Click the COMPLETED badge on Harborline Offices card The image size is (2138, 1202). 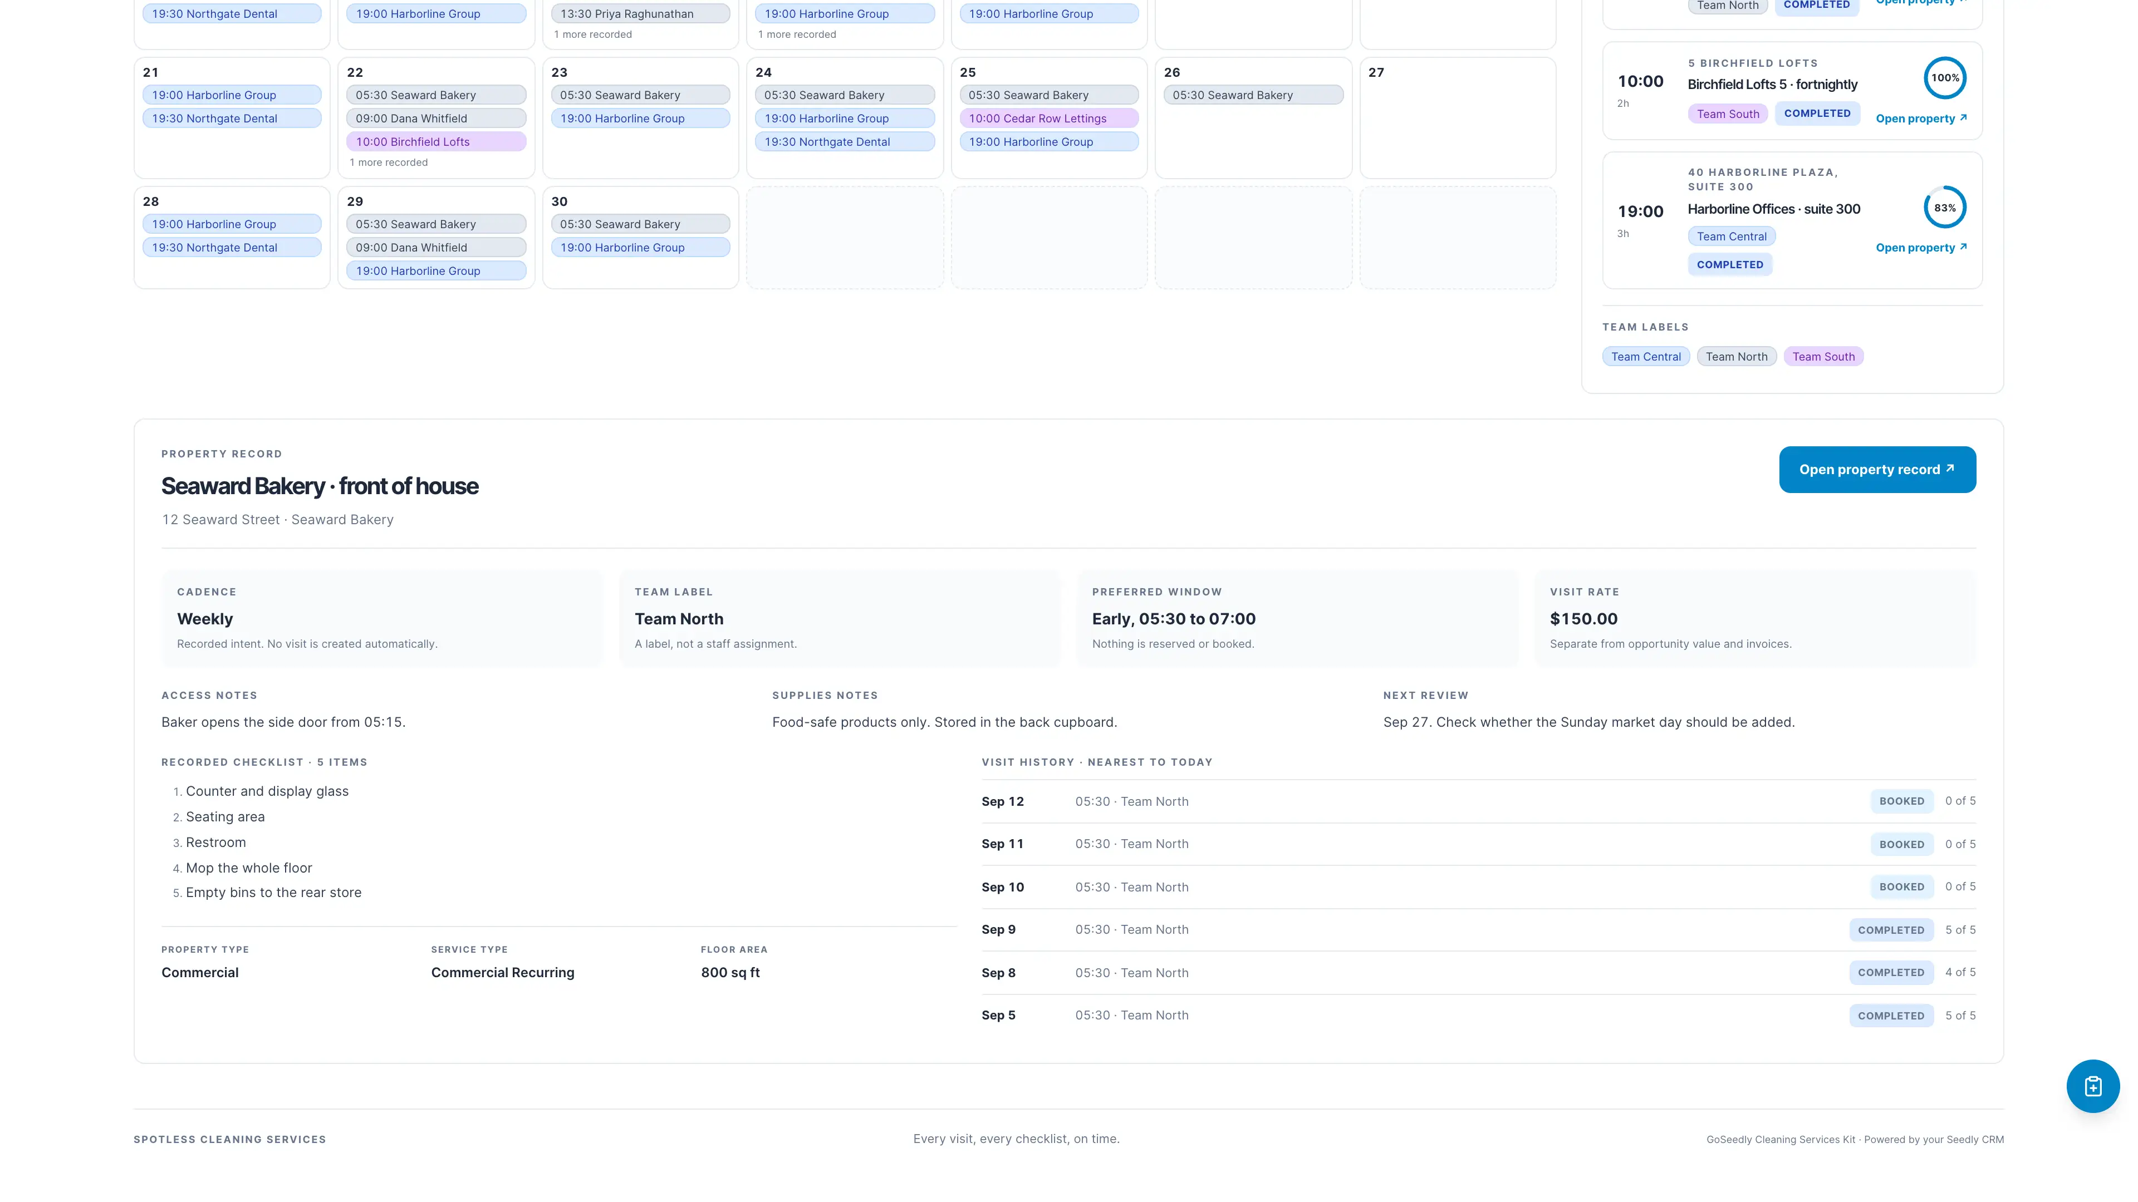pos(1730,265)
